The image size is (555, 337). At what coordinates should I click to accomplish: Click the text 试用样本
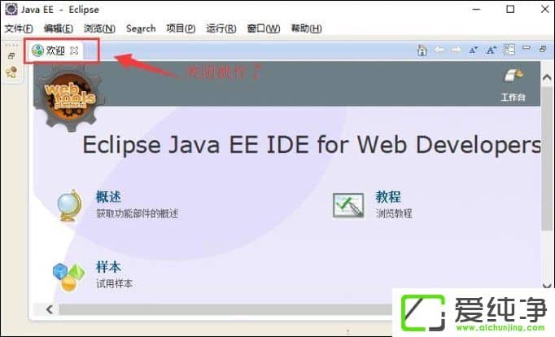pos(114,283)
